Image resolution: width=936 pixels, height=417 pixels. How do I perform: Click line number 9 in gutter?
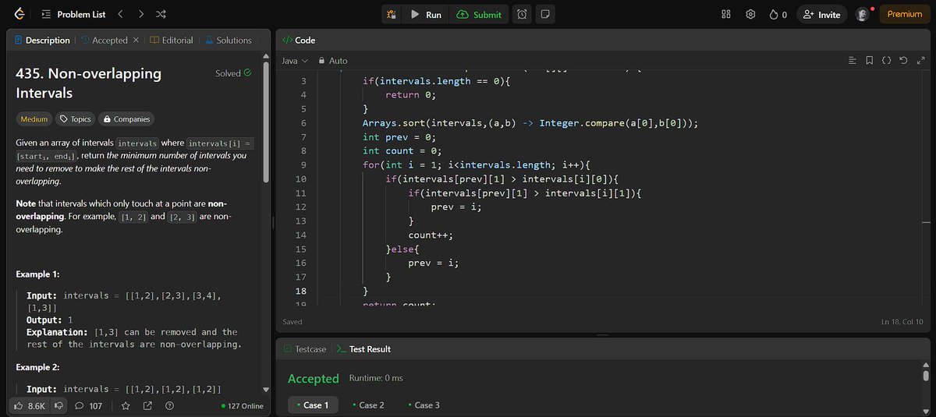pos(303,165)
